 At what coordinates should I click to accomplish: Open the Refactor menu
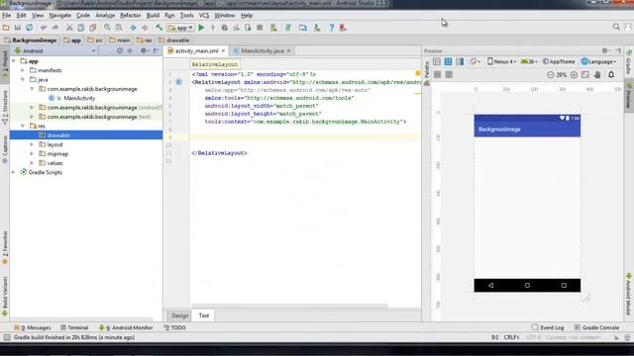tap(130, 16)
